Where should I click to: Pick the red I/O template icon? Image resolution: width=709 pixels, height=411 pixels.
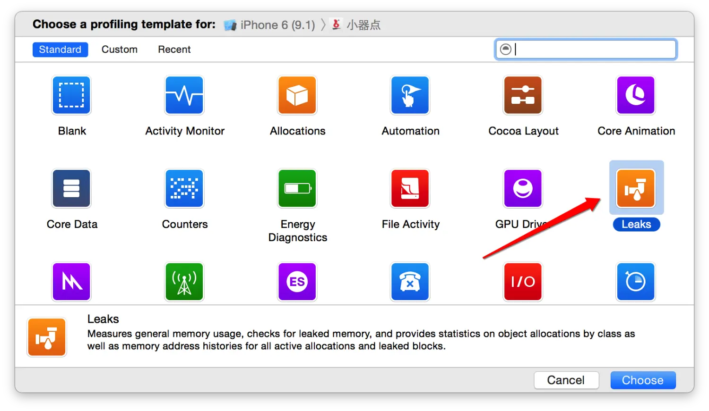[x=523, y=282]
